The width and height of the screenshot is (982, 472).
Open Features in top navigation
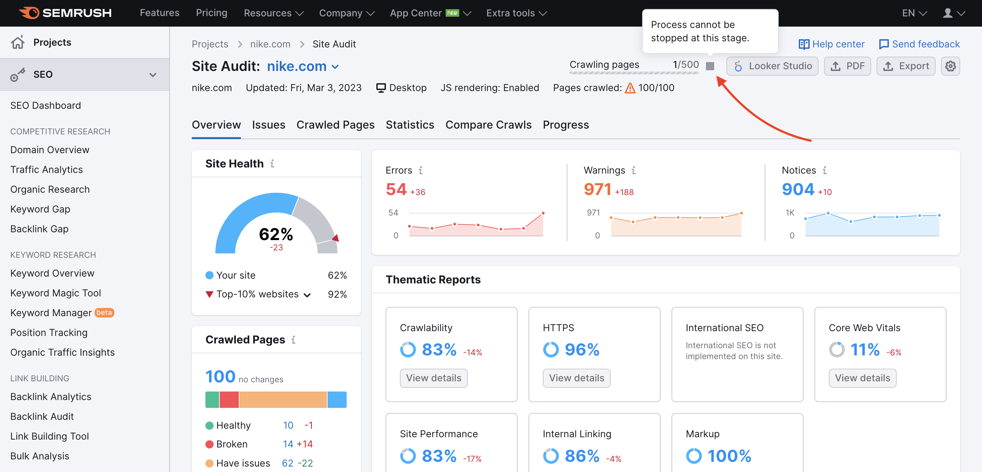pyautogui.click(x=159, y=13)
